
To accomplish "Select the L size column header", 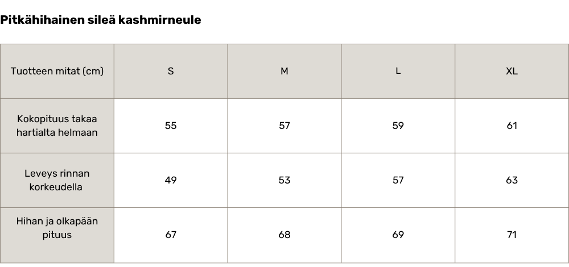I will point(398,71).
